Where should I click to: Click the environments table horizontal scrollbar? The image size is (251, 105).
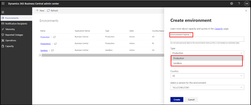tap(103, 55)
